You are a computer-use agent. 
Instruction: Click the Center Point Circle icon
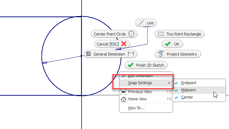[x=131, y=34]
